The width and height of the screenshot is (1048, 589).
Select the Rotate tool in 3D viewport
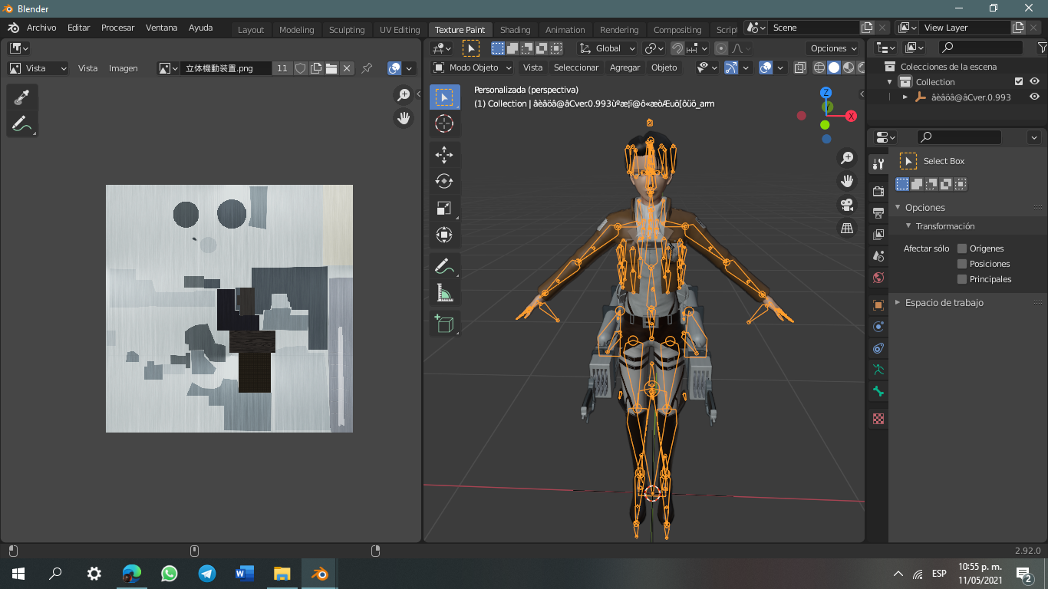(x=444, y=181)
